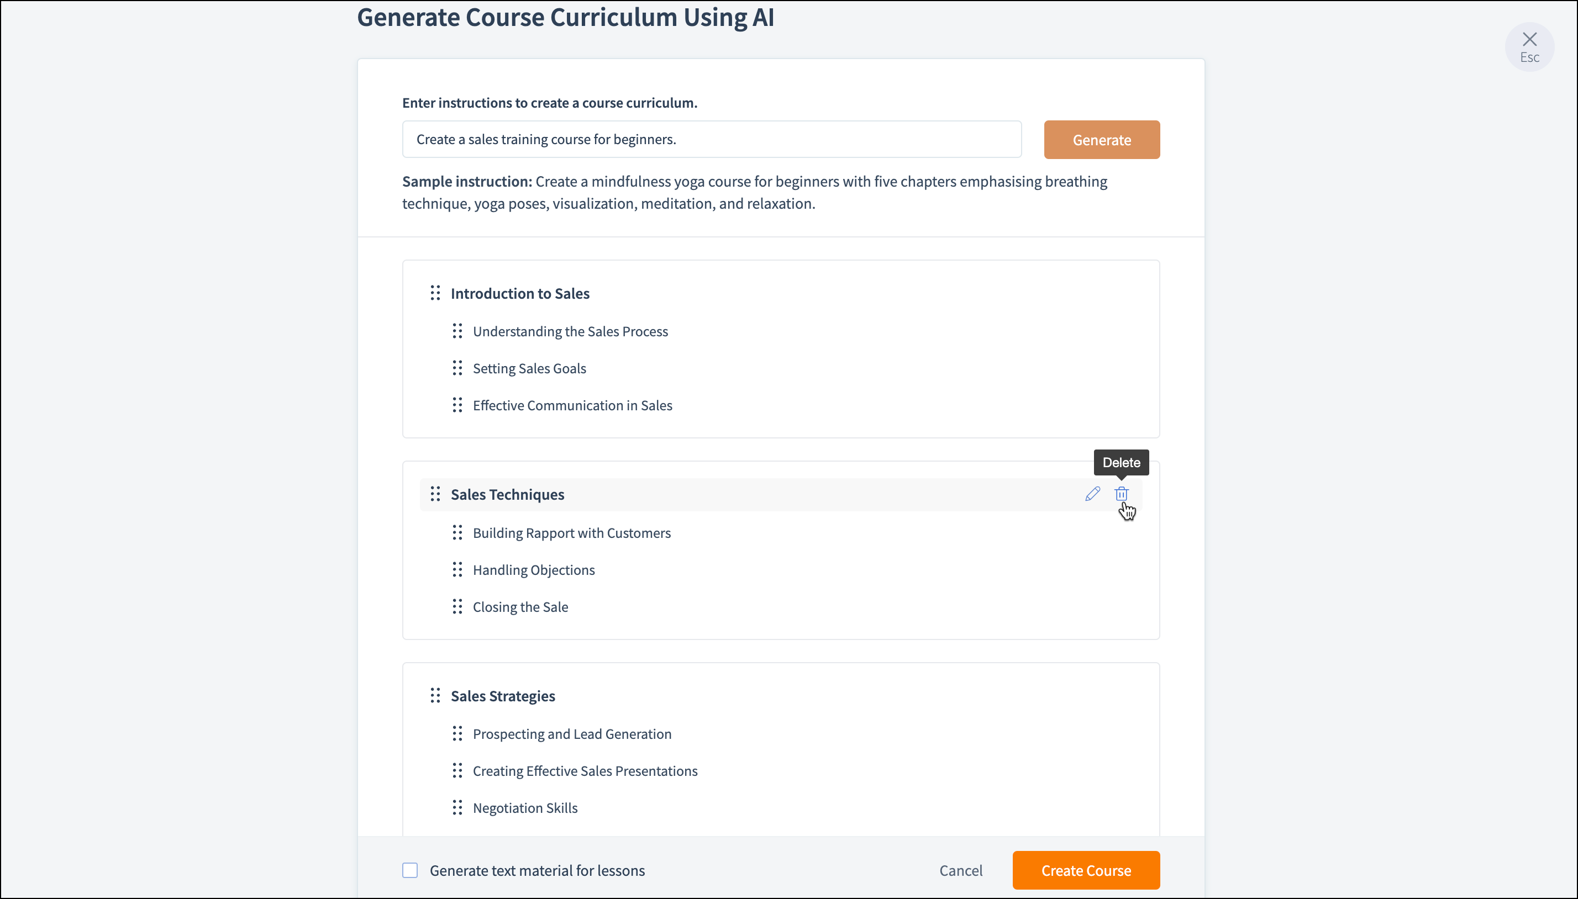Close the dialog with the Esc X button
The image size is (1578, 899).
[x=1529, y=46]
